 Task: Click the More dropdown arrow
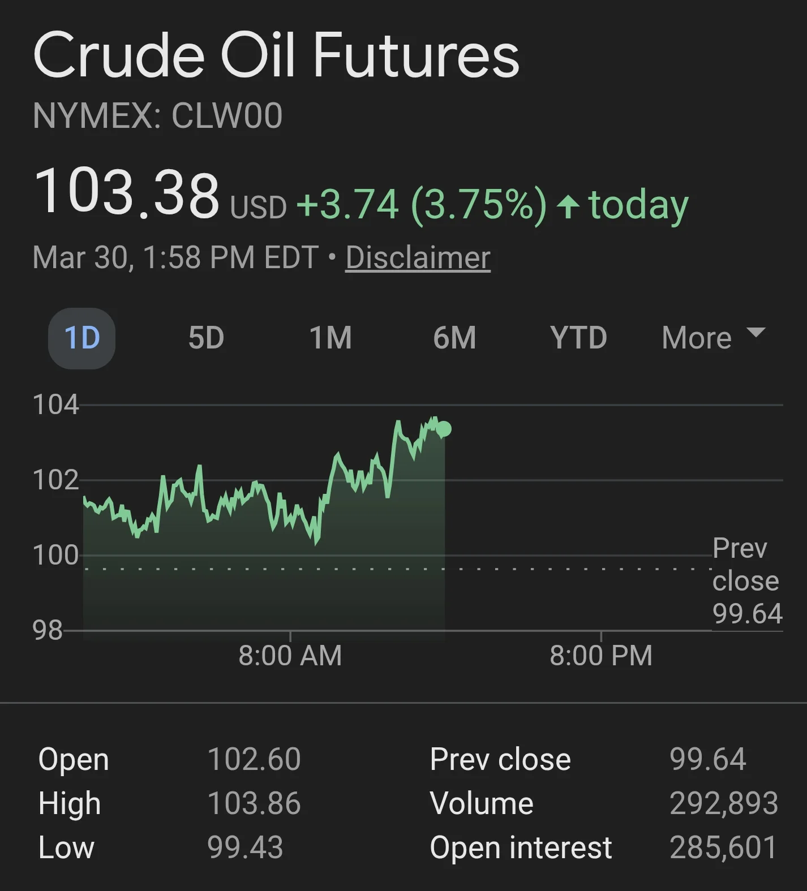[756, 333]
